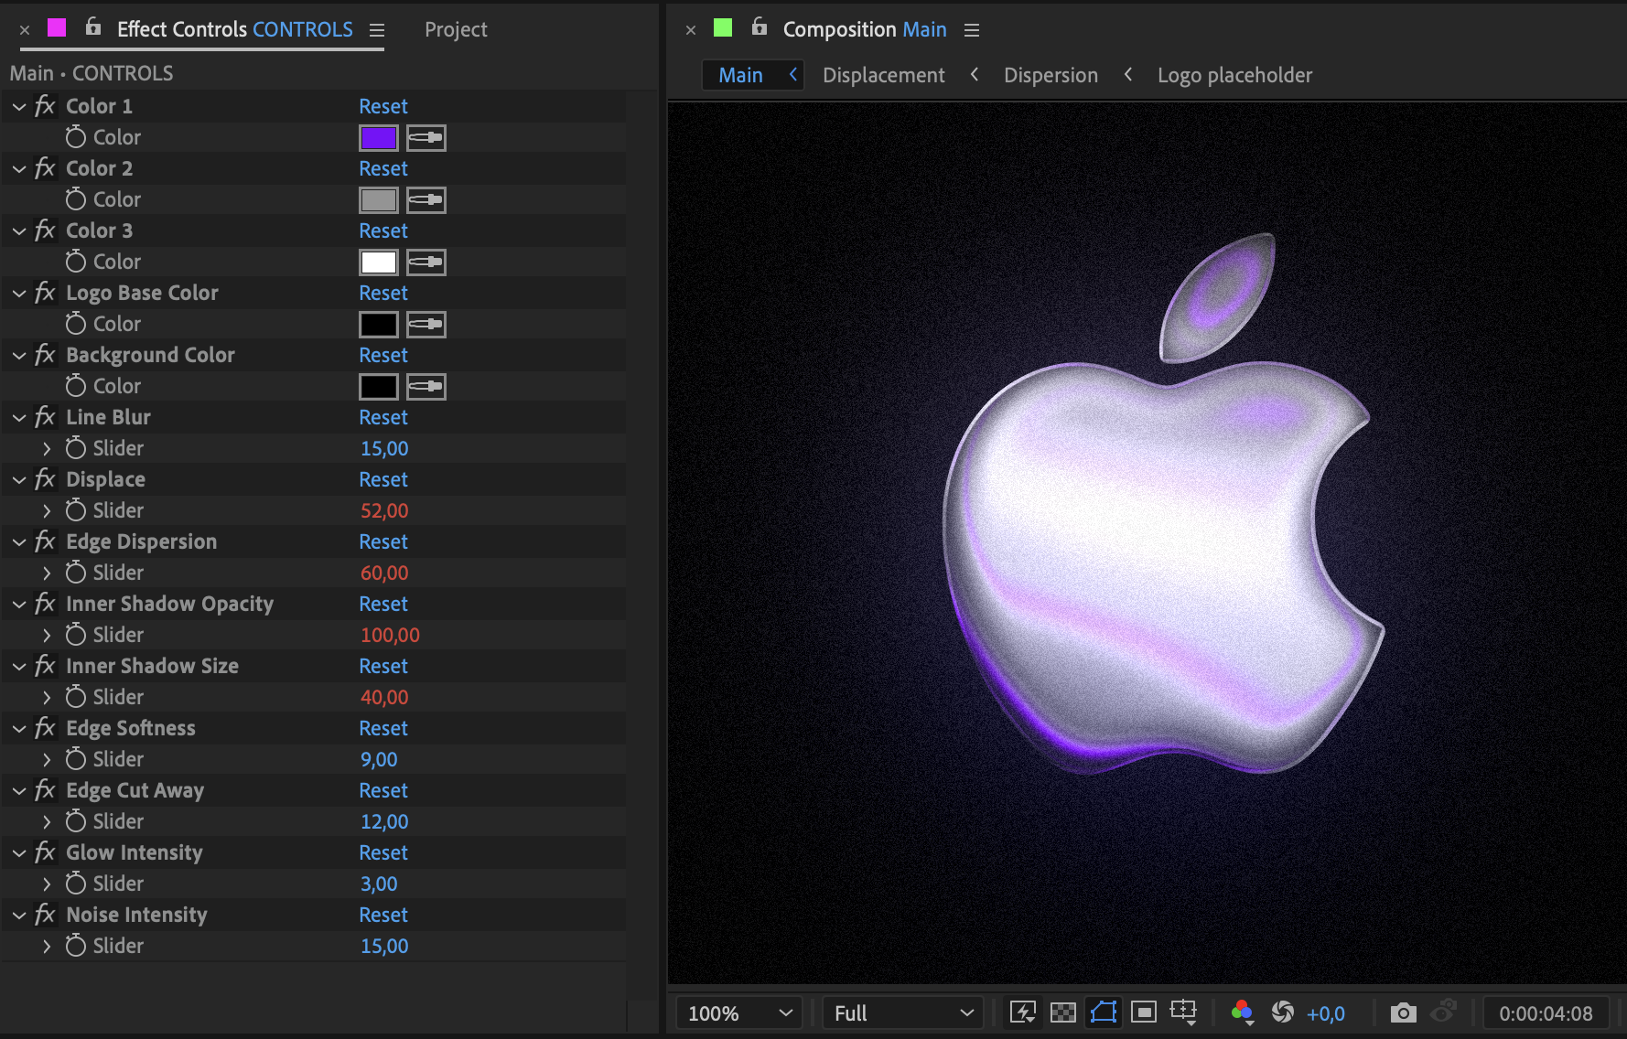
Task: Open the Color 1 purple color swatch
Action: click(x=379, y=138)
